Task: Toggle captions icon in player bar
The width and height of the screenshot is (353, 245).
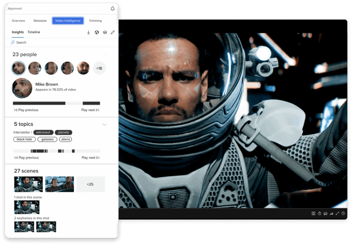Action: click(325, 214)
